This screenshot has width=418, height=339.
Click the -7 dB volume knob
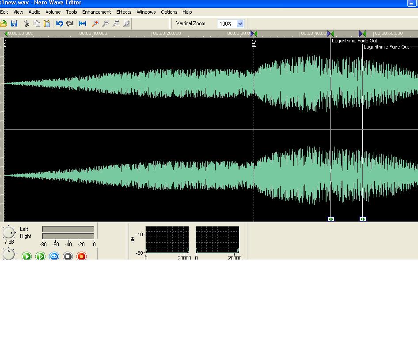point(8,233)
